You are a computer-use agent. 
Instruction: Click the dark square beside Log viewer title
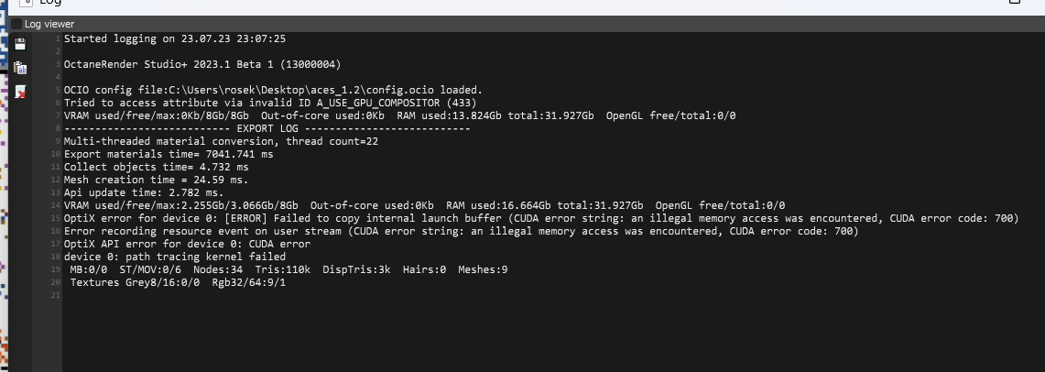coord(16,24)
